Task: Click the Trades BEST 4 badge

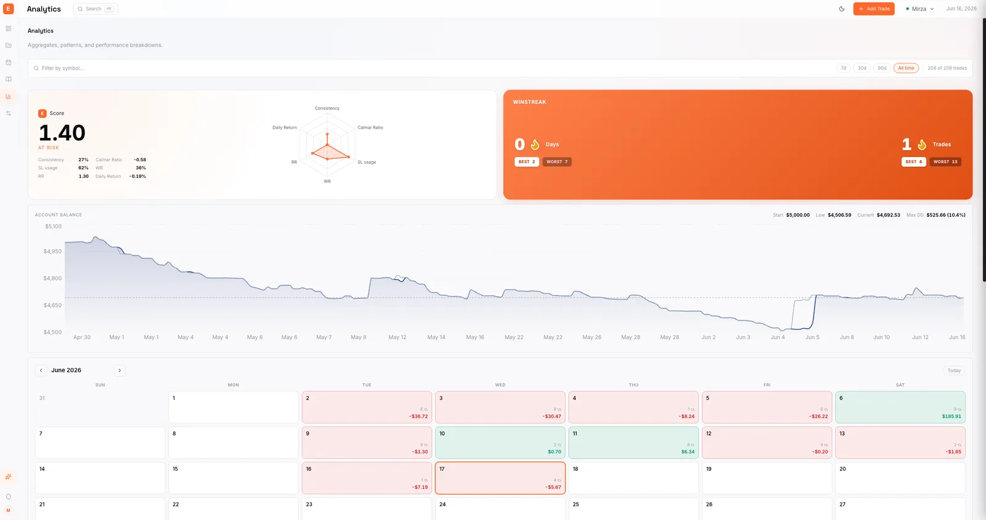Action: coord(914,162)
